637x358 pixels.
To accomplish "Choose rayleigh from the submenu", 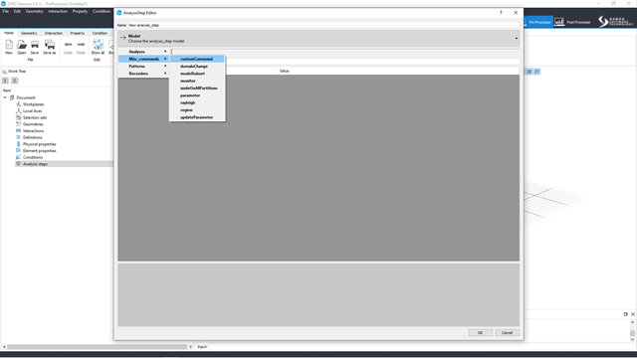I will [x=197, y=102].
